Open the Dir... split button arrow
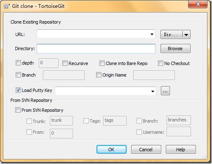 pos(186,34)
